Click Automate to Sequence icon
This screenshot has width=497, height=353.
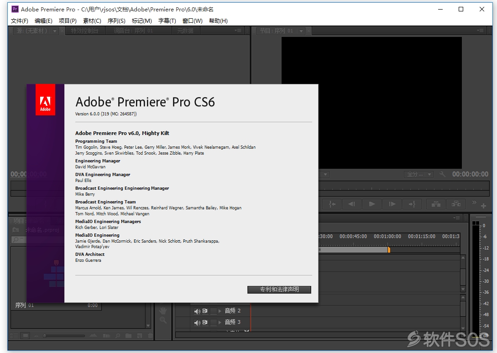[x=106, y=336]
